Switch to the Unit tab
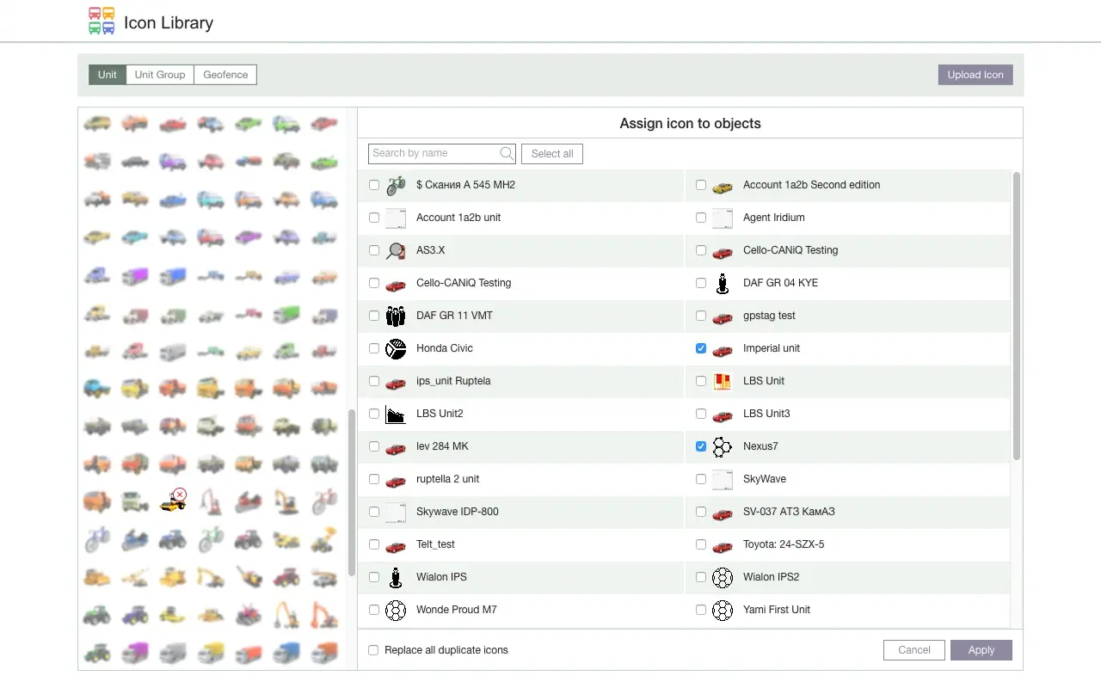The image size is (1101, 688). click(108, 75)
